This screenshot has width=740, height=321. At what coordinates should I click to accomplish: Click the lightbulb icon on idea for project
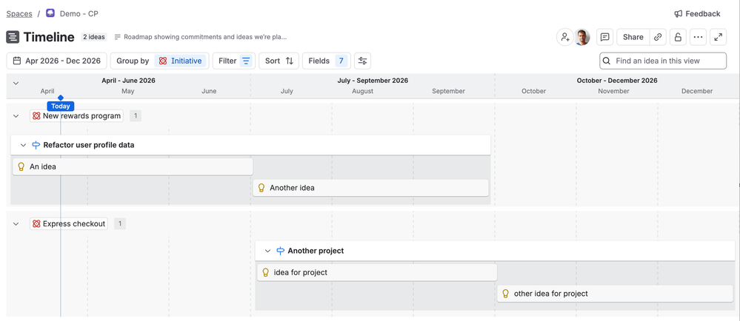265,272
